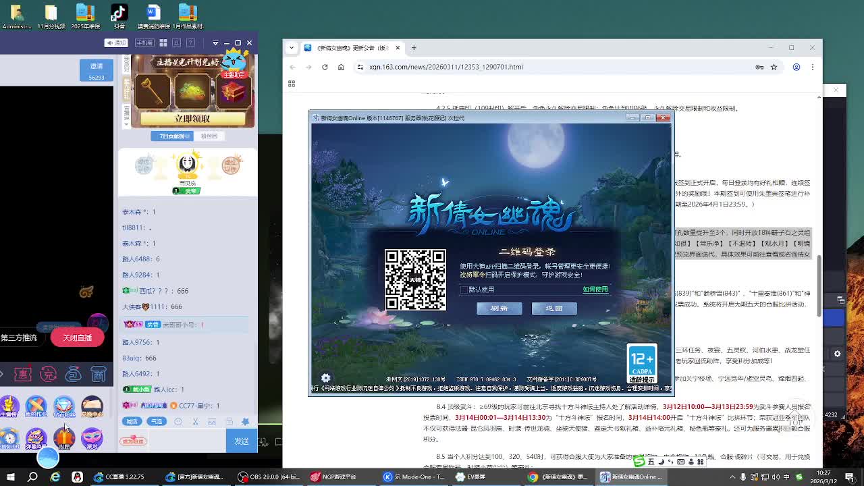Bookmark this page with the star icon

774,67
